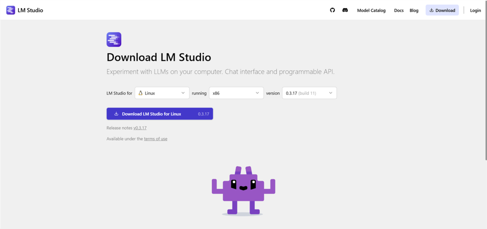Click Download LM Studio for Linux button
This screenshot has width=487, height=229.
click(160, 114)
